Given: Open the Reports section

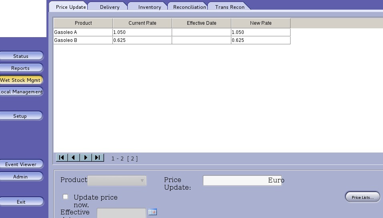Looking at the screenshot, I should [20, 68].
